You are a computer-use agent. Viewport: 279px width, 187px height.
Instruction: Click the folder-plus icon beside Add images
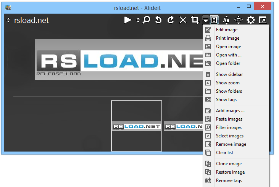pos(208,111)
